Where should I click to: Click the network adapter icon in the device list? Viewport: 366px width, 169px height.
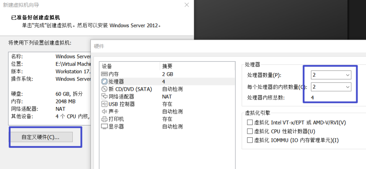pyautogui.click(x=104, y=96)
